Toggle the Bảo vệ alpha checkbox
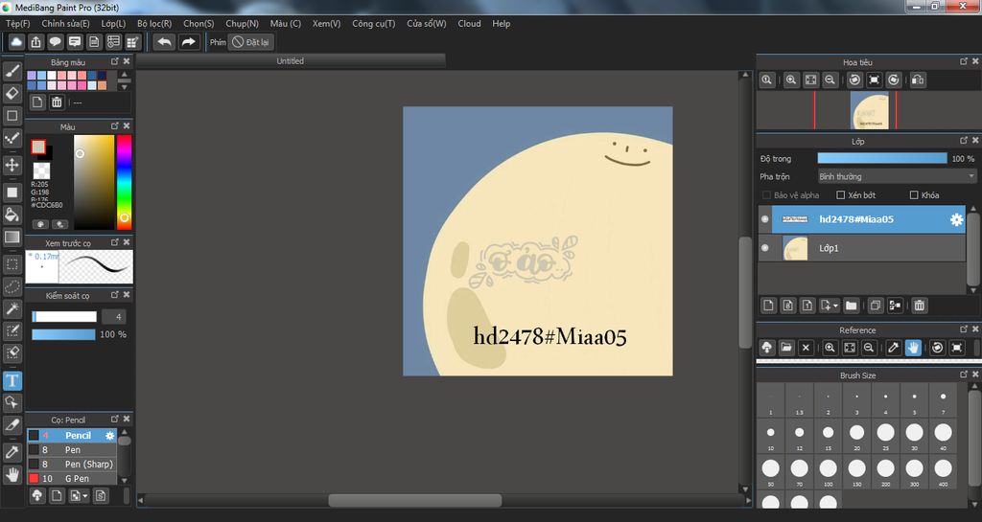The image size is (982, 522). point(766,195)
